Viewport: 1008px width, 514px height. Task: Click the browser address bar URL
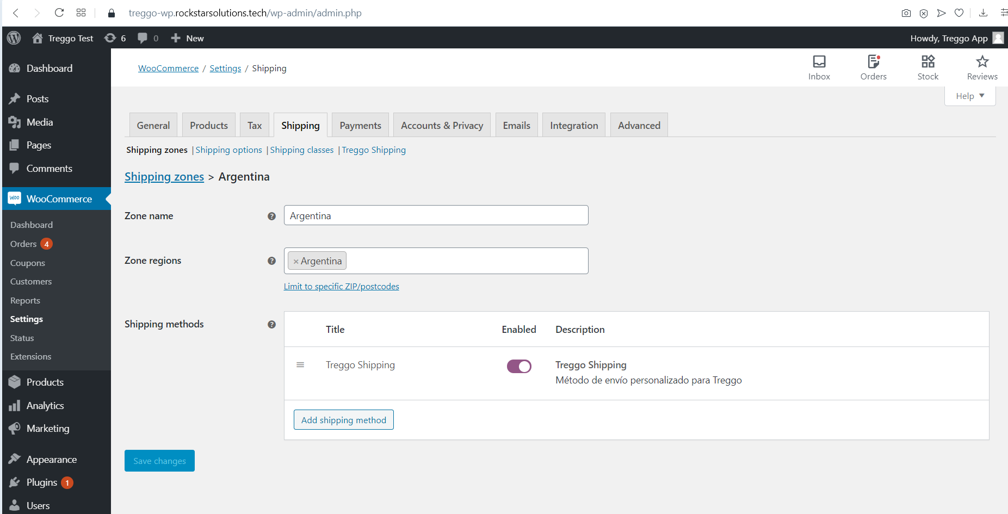point(245,13)
